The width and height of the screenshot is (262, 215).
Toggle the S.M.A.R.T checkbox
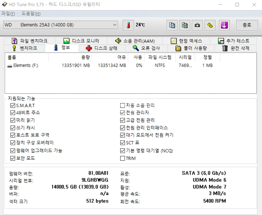click(13, 105)
